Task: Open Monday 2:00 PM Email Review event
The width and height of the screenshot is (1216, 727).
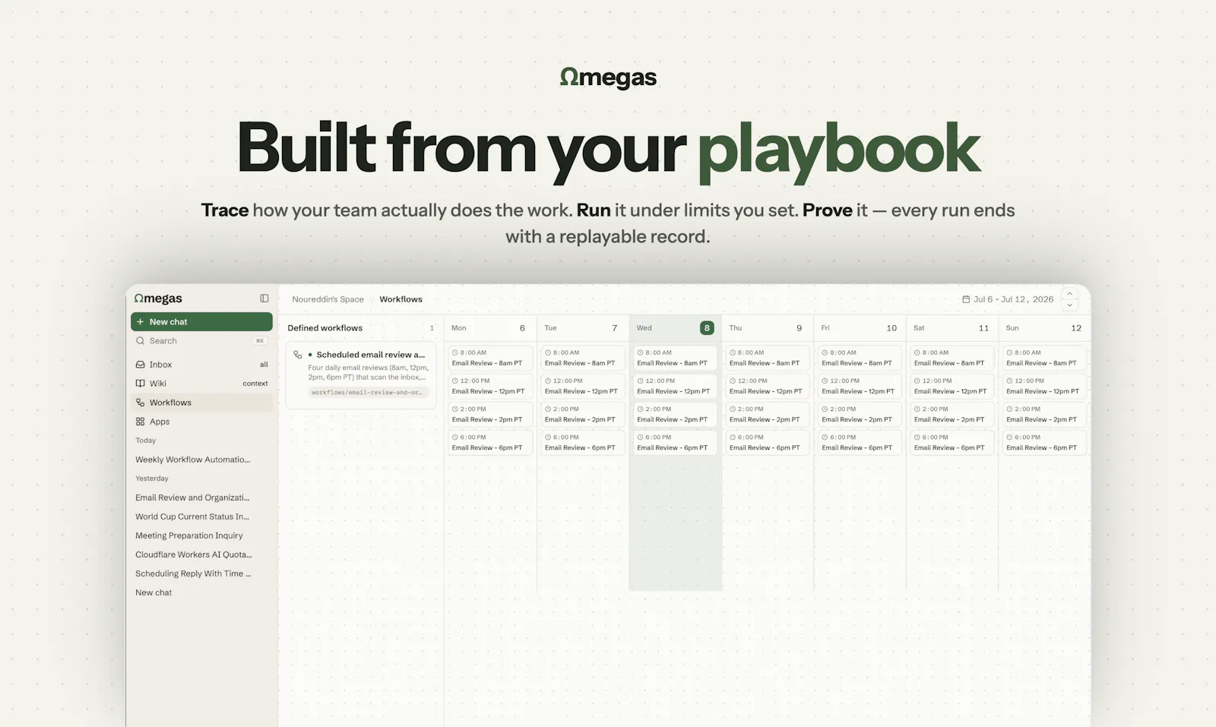Action: (x=490, y=414)
